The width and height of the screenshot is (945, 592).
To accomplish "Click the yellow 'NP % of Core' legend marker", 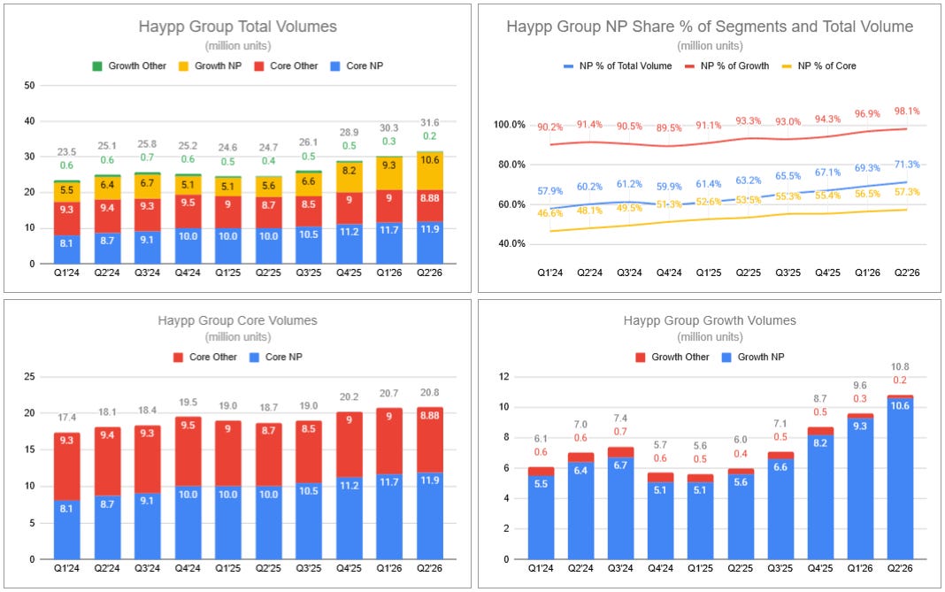I will 787,66.
